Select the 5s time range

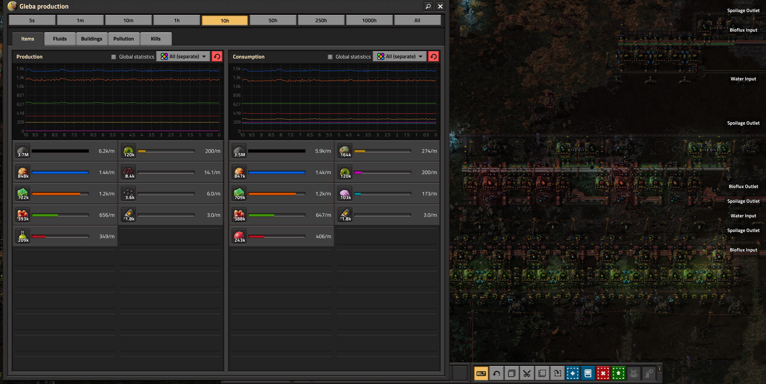click(x=32, y=20)
